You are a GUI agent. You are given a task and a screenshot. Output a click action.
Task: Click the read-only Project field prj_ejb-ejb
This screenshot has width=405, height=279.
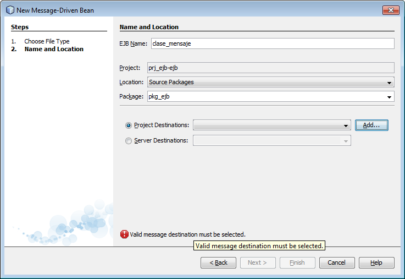click(x=270, y=68)
